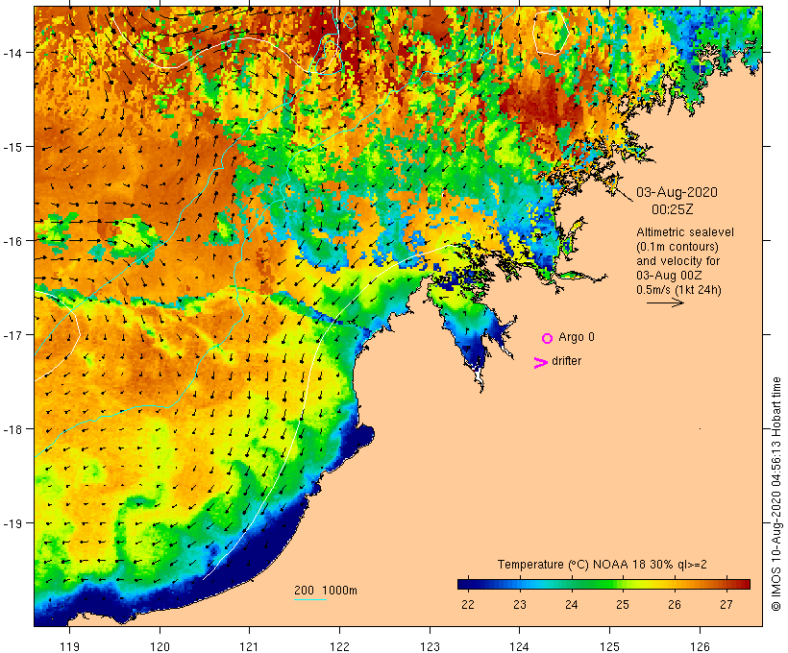788x653 pixels.
Task: Click the cyan 200m depth contour legend line
Action: pyautogui.click(x=310, y=599)
